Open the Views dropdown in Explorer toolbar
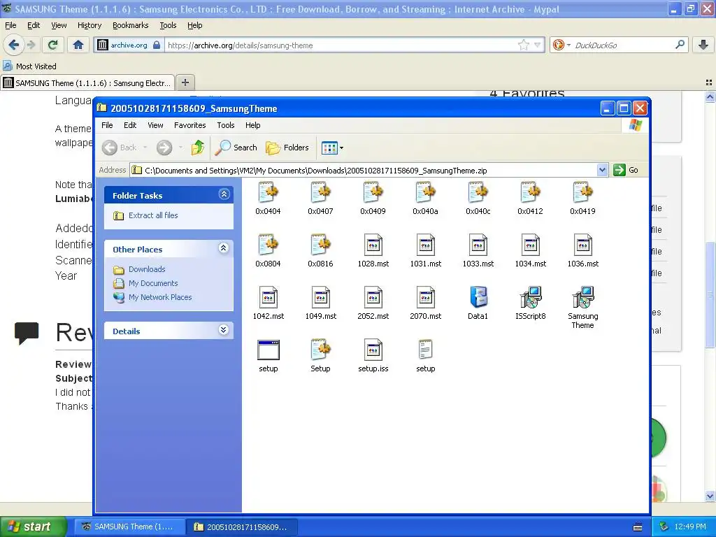This screenshot has height=537, width=716. point(332,148)
